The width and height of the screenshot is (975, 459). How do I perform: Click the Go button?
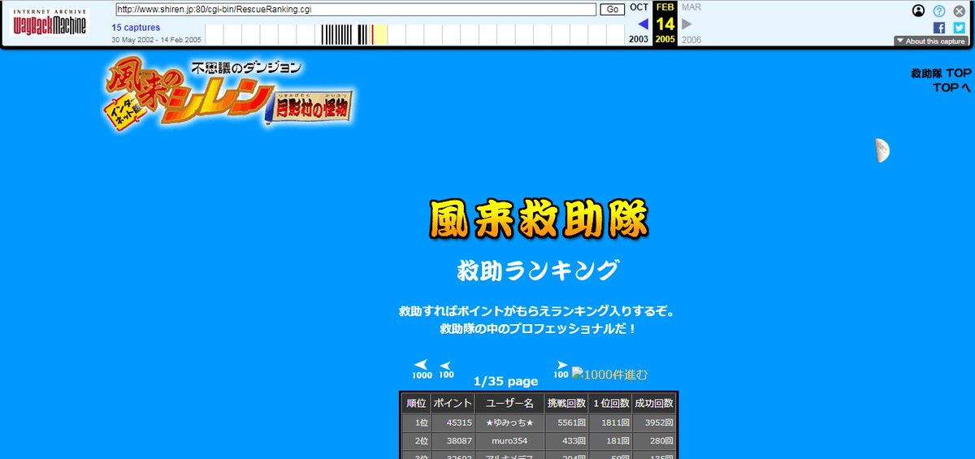[612, 10]
